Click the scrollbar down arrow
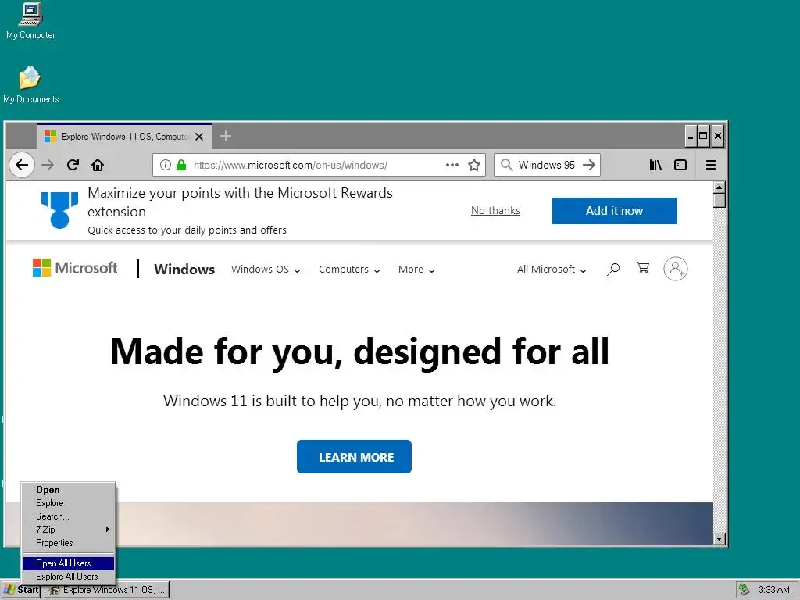This screenshot has height=600, width=800. pyautogui.click(x=720, y=539)
